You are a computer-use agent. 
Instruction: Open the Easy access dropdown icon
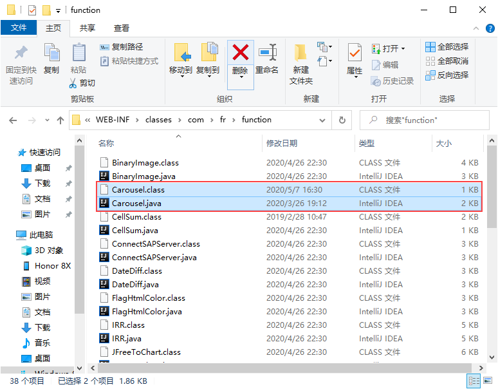[324, 61]
